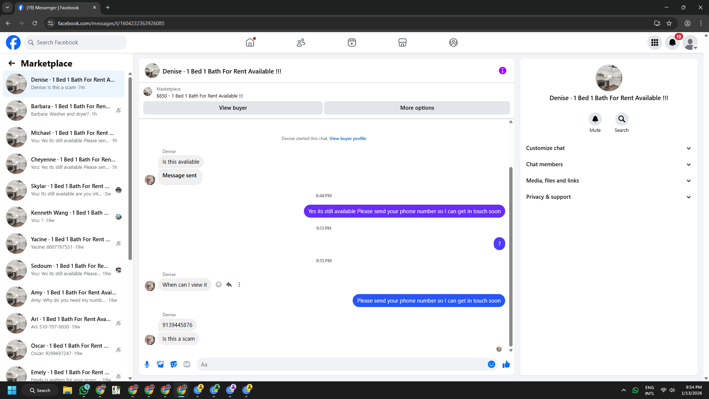React to 'When can I view it' message
The image size is (709, 399).
tap(219, 284)
